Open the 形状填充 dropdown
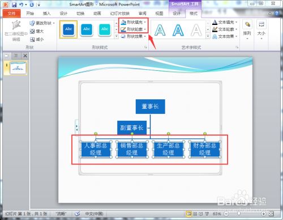This screenshot has width=283, height=220. click(x=134, y=22)
